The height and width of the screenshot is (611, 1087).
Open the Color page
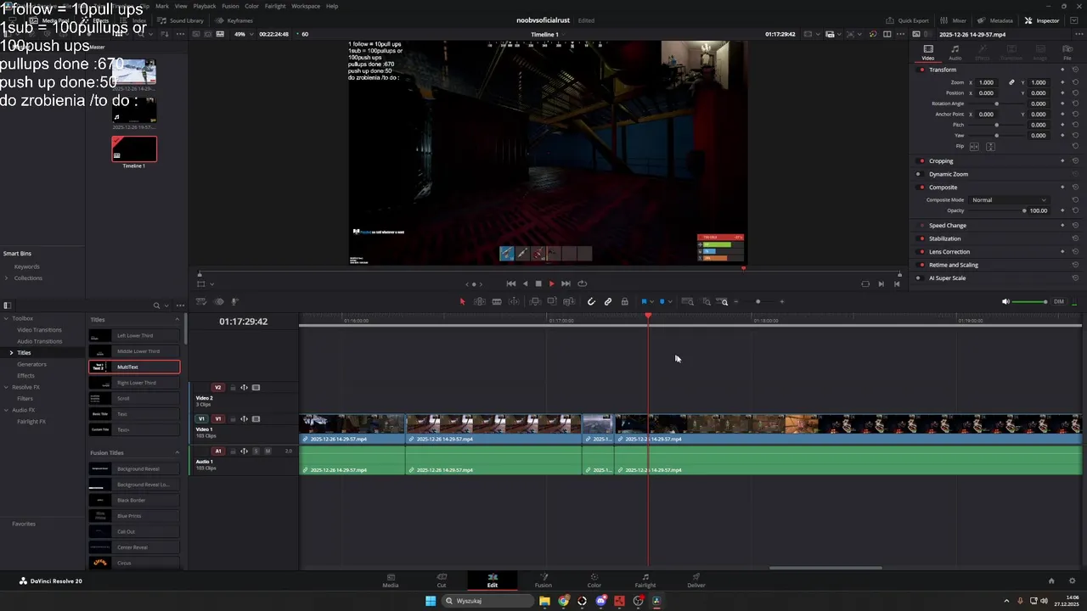(x=594, y=580)
